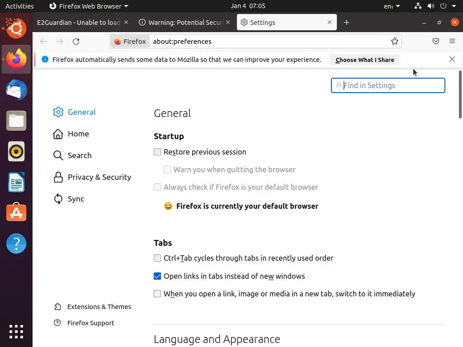
Task: Open the Save to Pocket button
Action: (436, 42)
